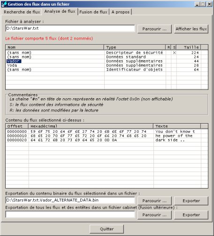Click the empty cabinet file export path field
This screenshot has width=214, height=236.
coord(70,214)
